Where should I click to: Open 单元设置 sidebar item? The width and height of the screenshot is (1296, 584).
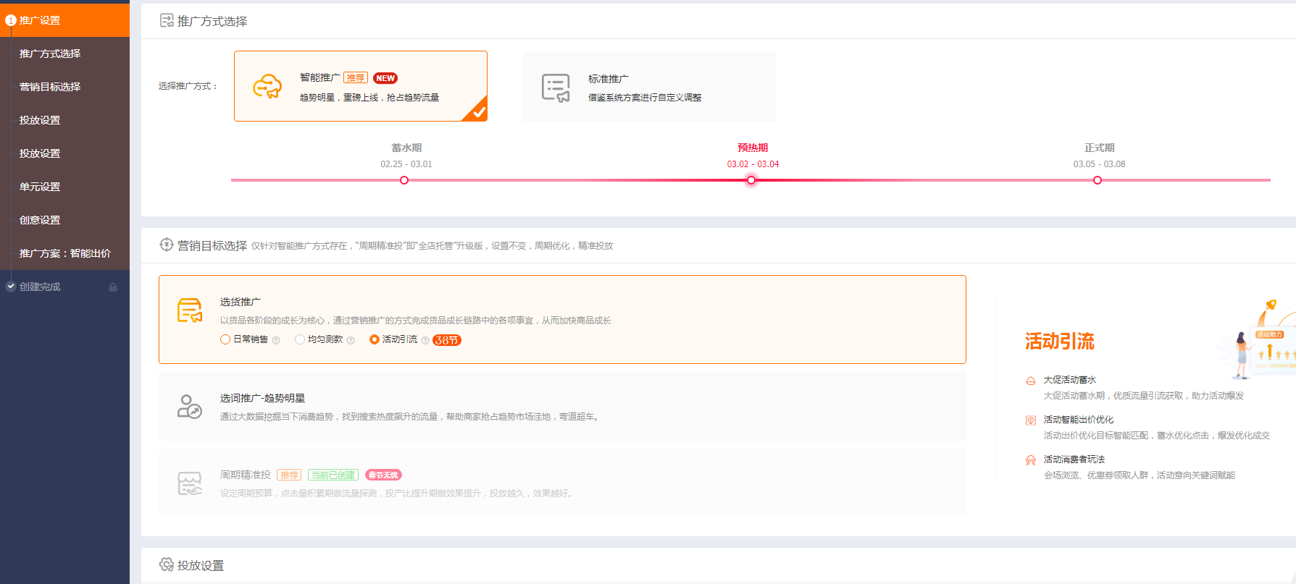(40, 187)
